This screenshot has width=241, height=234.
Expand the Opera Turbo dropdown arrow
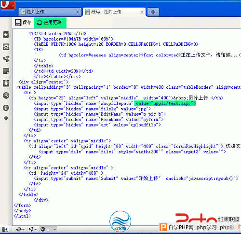(x=54, y=229)
